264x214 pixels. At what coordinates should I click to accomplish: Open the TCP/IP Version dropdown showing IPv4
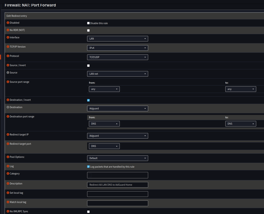tap(118, 48)
